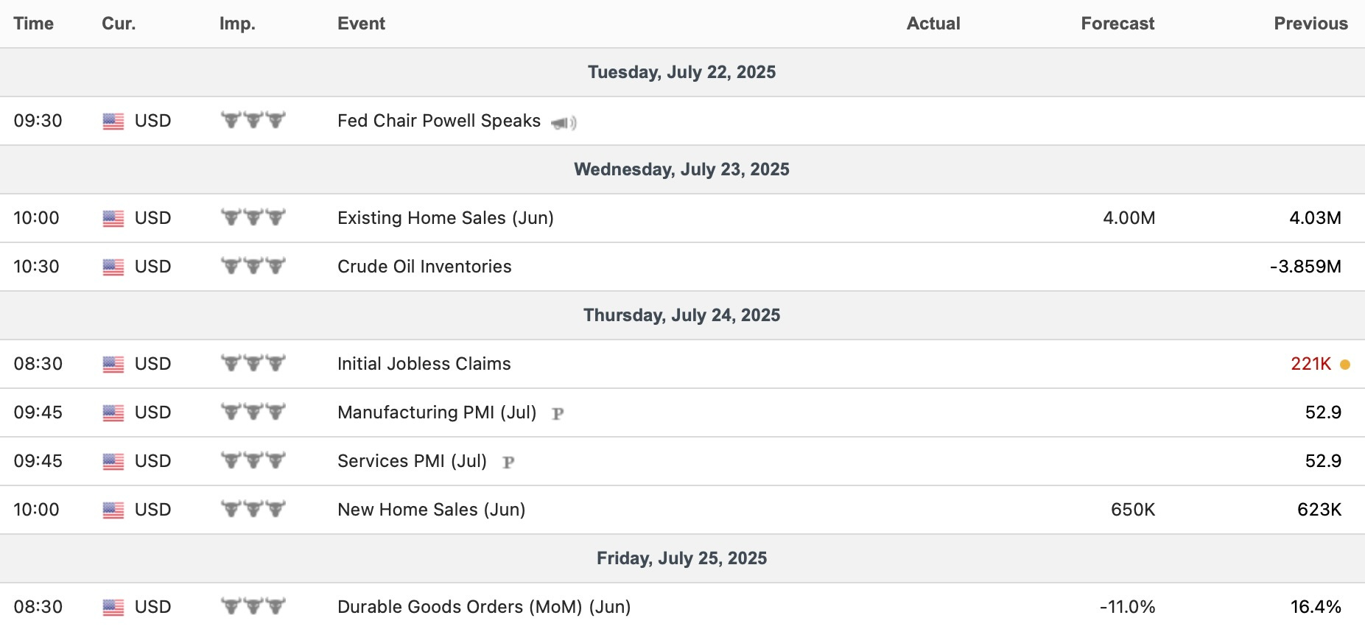Click preliminary P icon next to Manufacturing PMI
1365x632 pixels.
coord(558,414)
